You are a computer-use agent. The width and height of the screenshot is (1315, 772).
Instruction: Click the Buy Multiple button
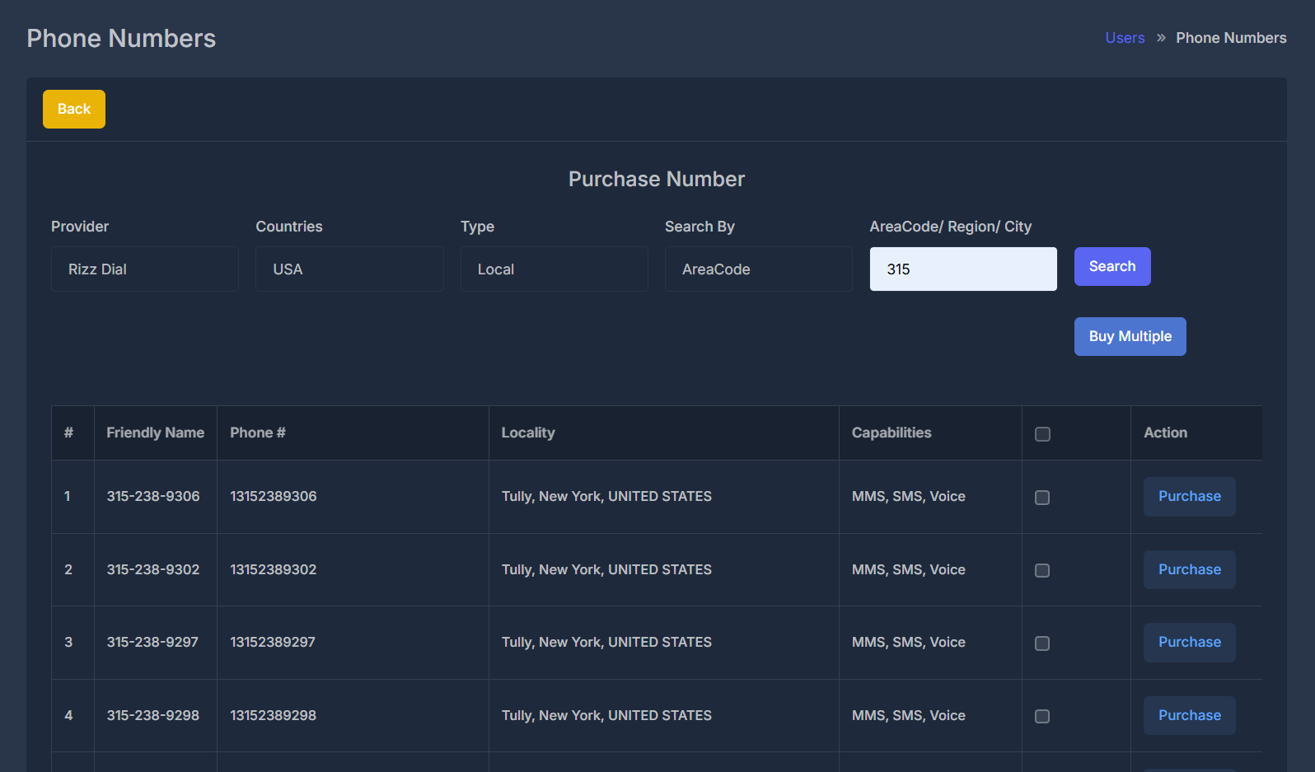coord(1130,336)
